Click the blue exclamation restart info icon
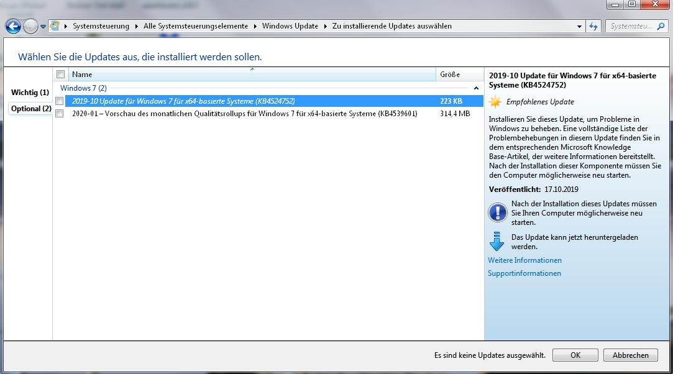 pos(498,212)
